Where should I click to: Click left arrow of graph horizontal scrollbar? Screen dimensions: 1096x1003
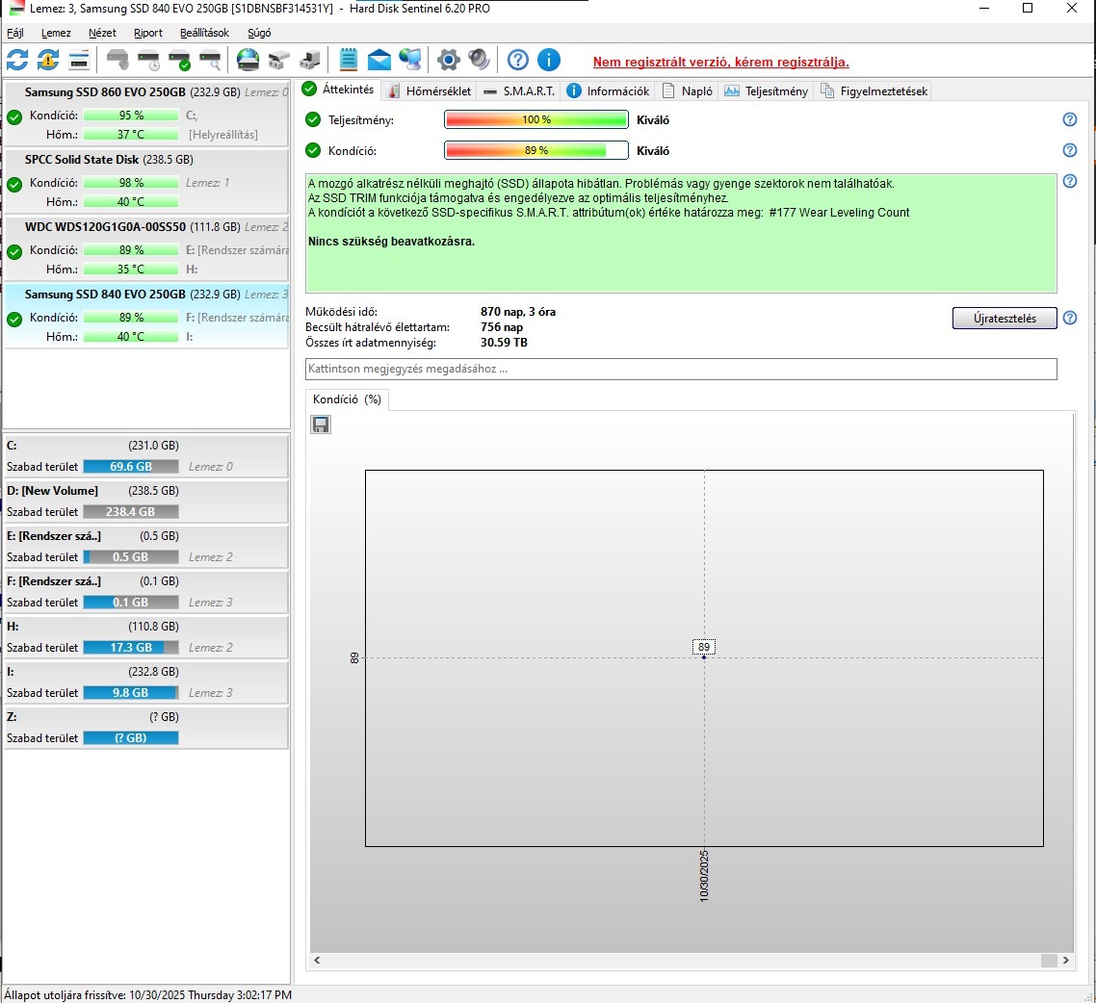(x=317, y=961)
